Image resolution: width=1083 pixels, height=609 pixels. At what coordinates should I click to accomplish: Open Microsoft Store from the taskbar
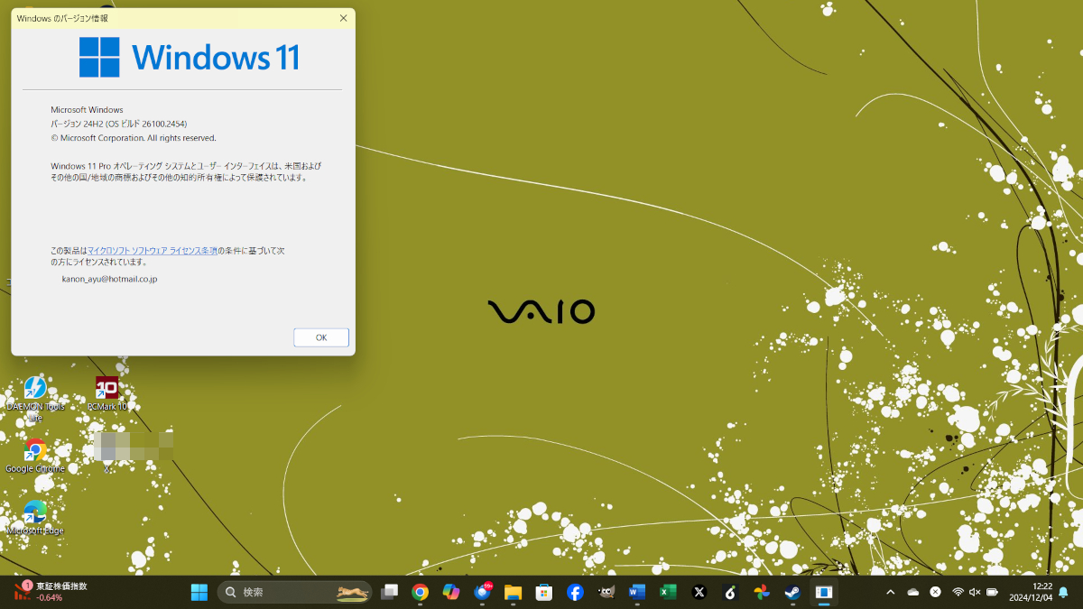[x=543, y=593]
